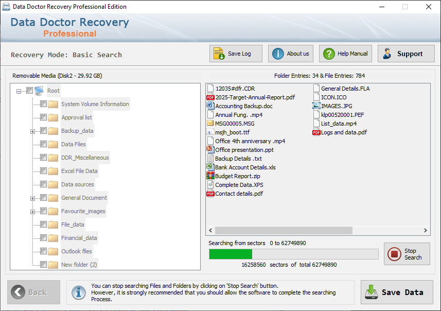
Task: Click image icon of IMAGES.JPG
Action: pos(316,106)
